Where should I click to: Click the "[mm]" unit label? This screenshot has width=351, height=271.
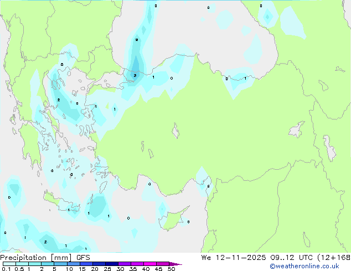[x=61, y=258]
